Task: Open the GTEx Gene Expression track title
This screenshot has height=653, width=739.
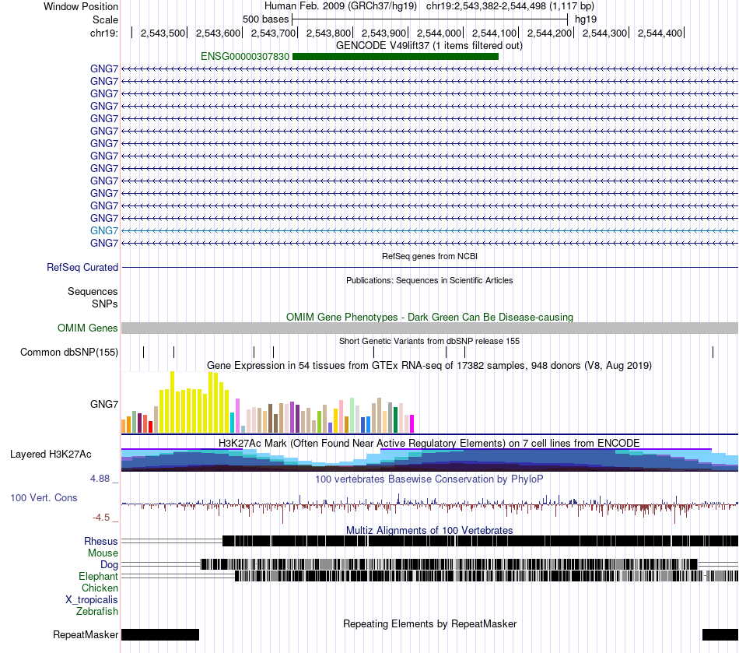Action: [x=429, y=365]
